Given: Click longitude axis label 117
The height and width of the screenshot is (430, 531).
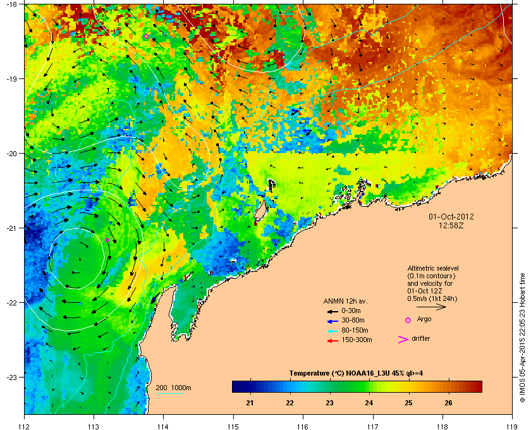Looking at the screenshot, I should [372, 427].
